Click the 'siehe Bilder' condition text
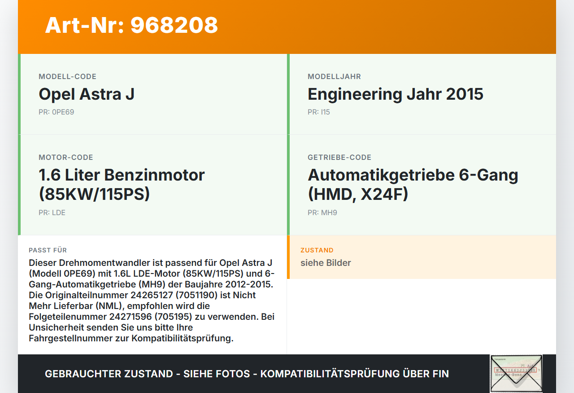Screen dimensions: 574x393 pos(326,263)
